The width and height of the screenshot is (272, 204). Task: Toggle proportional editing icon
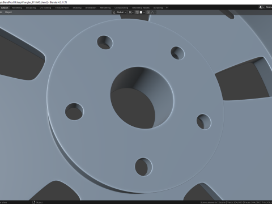click(x=148, y=12)
